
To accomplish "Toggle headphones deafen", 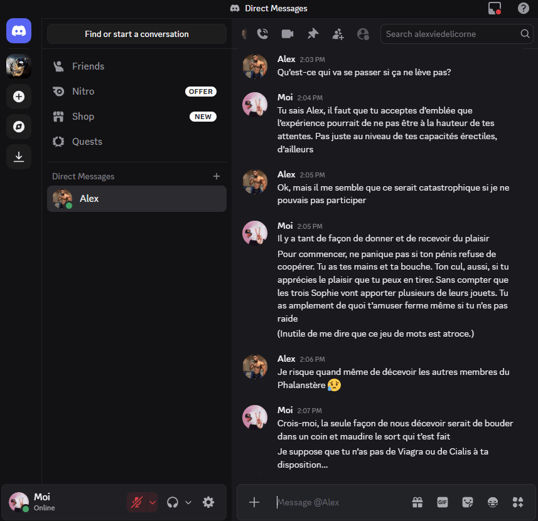I will [x=173, y=502].
